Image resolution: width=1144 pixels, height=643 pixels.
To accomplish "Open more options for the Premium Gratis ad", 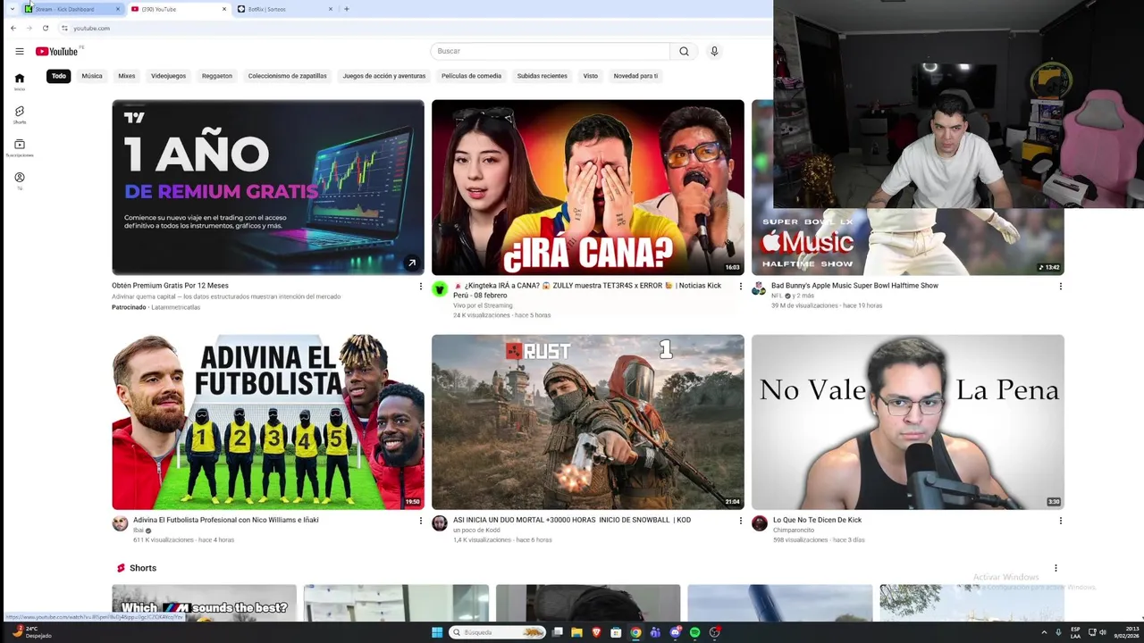I will coord(421,286).
